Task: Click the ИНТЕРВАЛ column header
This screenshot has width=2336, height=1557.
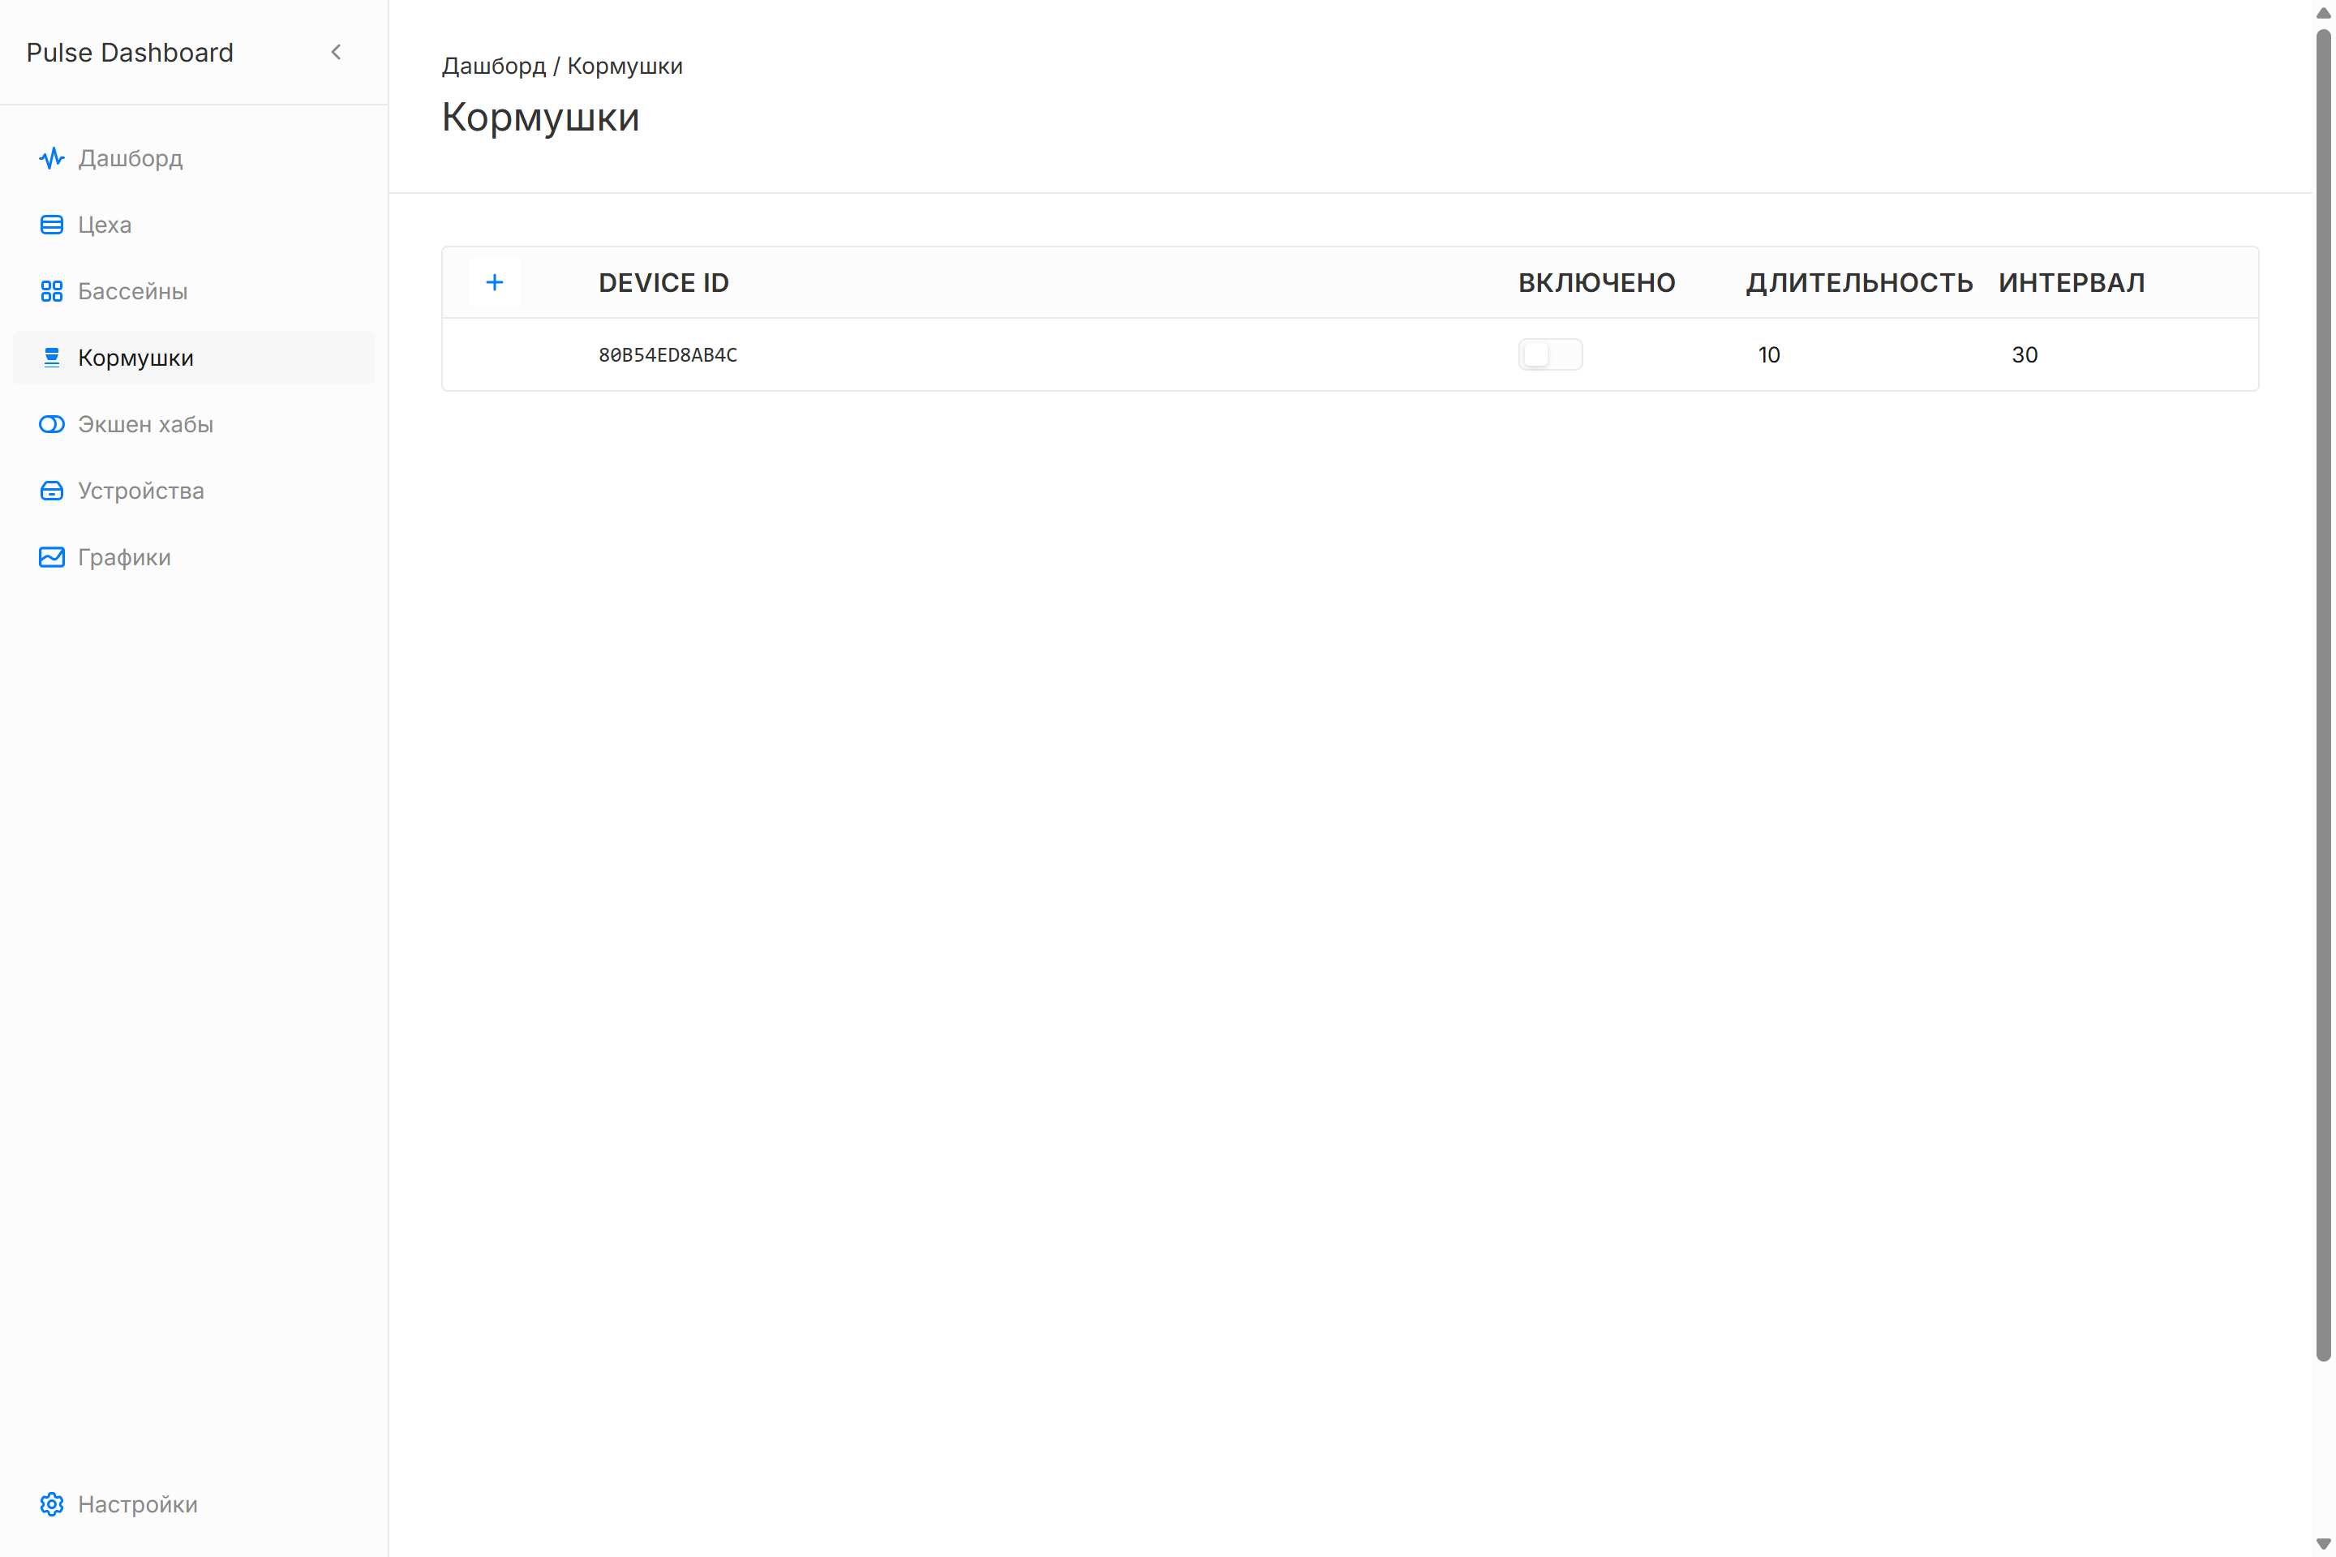Action: [2072, 283]
